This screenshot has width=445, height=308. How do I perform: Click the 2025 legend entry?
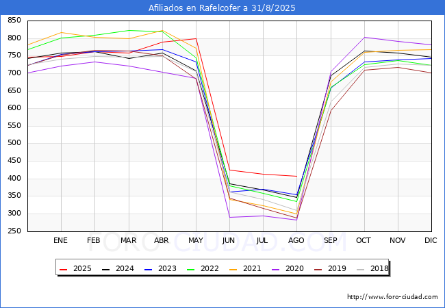coord(81,269)
